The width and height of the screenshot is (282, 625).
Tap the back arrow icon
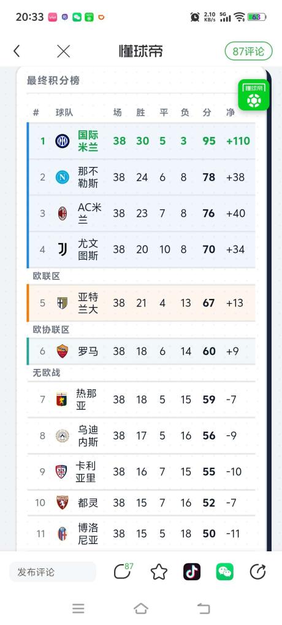click(x=17, y=51)
